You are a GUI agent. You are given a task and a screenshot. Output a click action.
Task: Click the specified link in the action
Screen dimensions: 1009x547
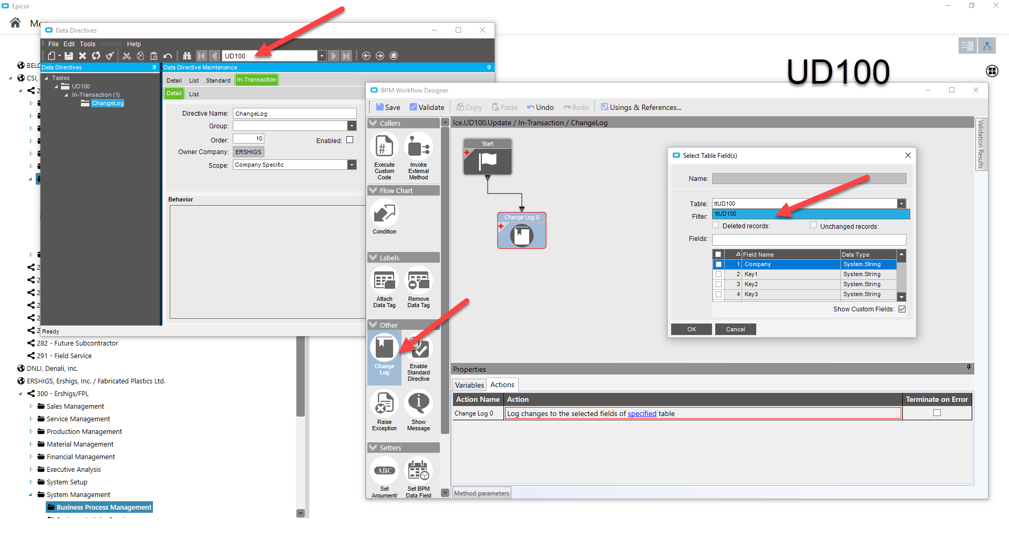click(642, 414)
